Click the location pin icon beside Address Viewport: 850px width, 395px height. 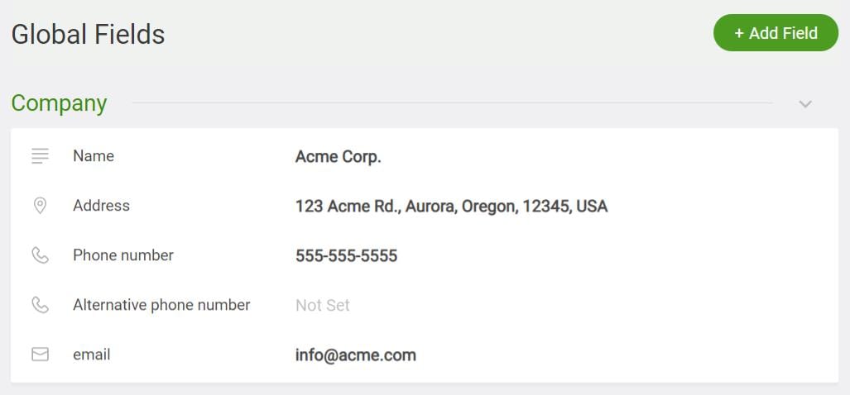[x=40, y=206]
